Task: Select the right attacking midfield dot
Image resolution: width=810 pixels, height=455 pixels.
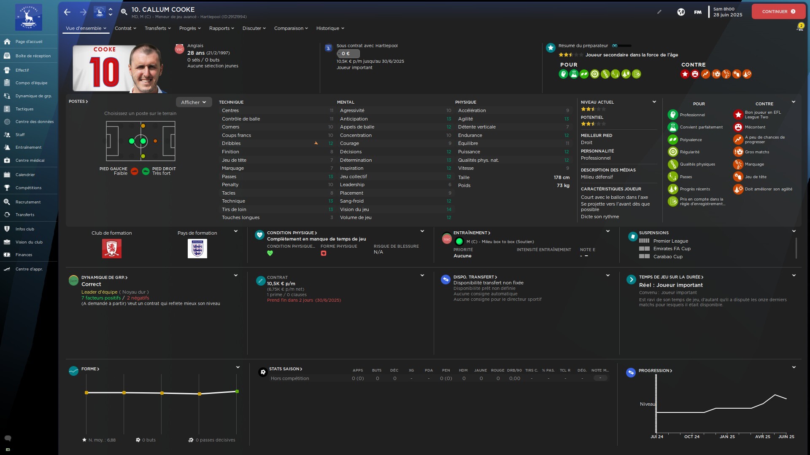Action: pyautogui.click(x=155, y=141)
